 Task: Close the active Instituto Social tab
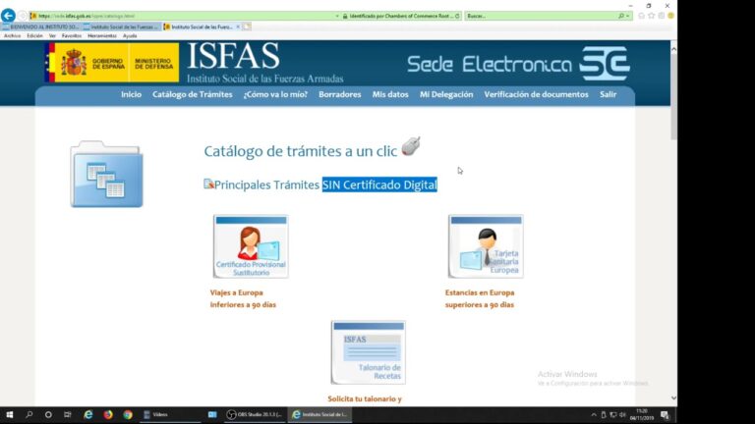tap(238, 26)
